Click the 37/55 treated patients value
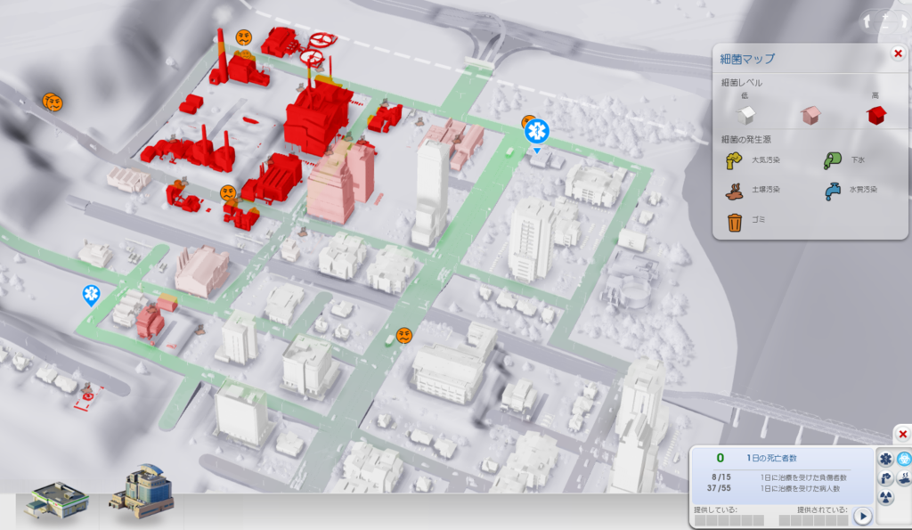Screen dimensions: 912x530 pyautogui.click(x=719, y=488)
